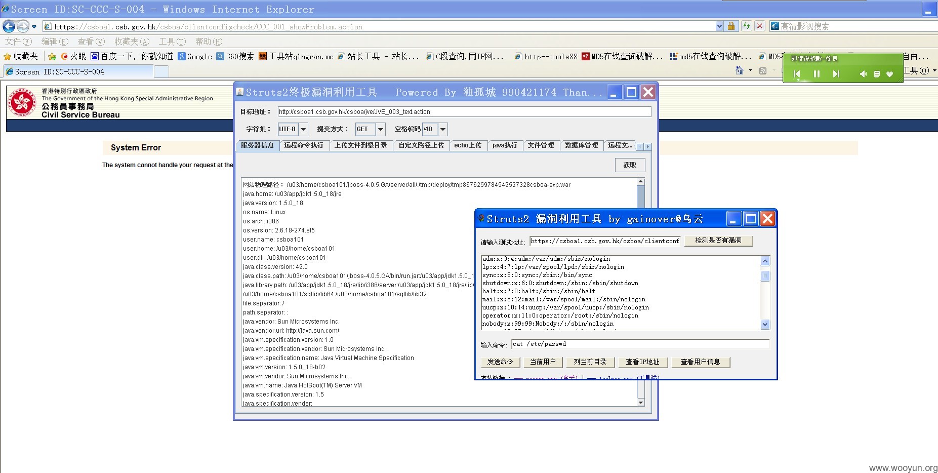Click the 发送命令 button
Viewport: 938px width, 473px height.
pos(500,362)
